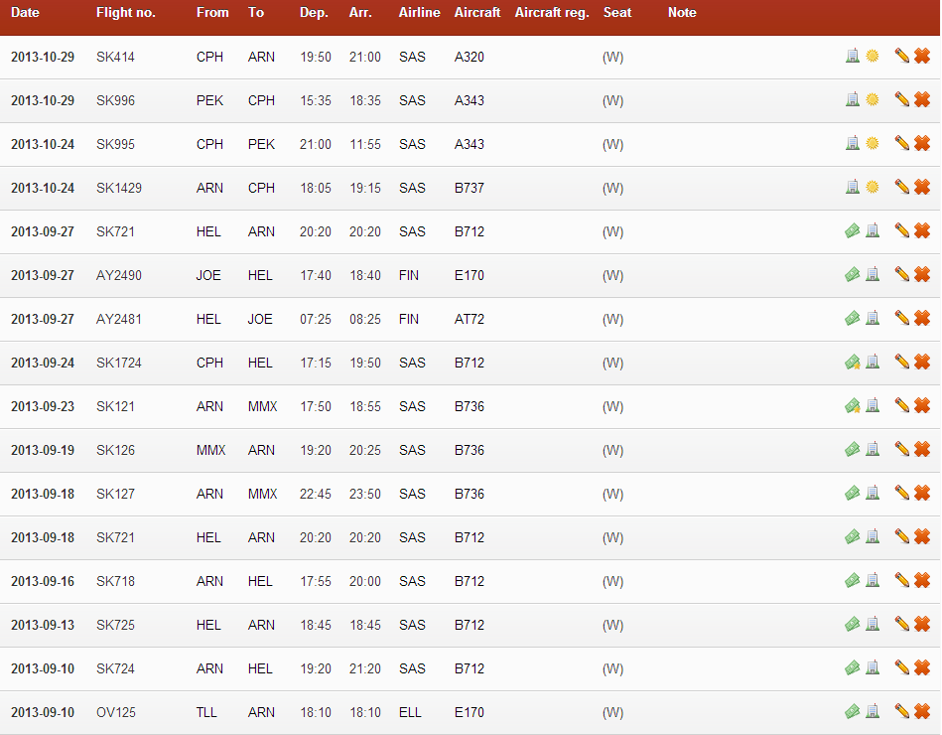Click the Aircraft reg. column header
942x735 pixels.
click(x=552, y=13)
